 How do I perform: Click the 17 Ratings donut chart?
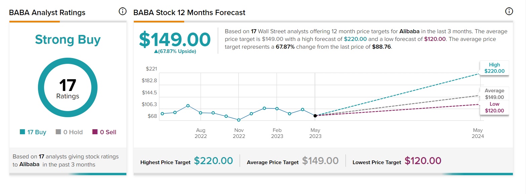(x=68, y=88)
